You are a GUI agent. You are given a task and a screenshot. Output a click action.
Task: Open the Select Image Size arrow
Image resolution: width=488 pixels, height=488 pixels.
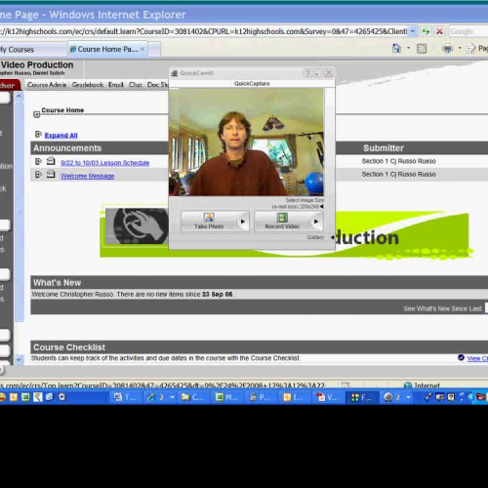tap(321, 206)
